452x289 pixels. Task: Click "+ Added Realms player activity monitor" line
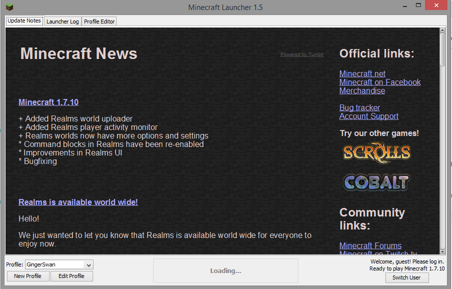[88, 127]
